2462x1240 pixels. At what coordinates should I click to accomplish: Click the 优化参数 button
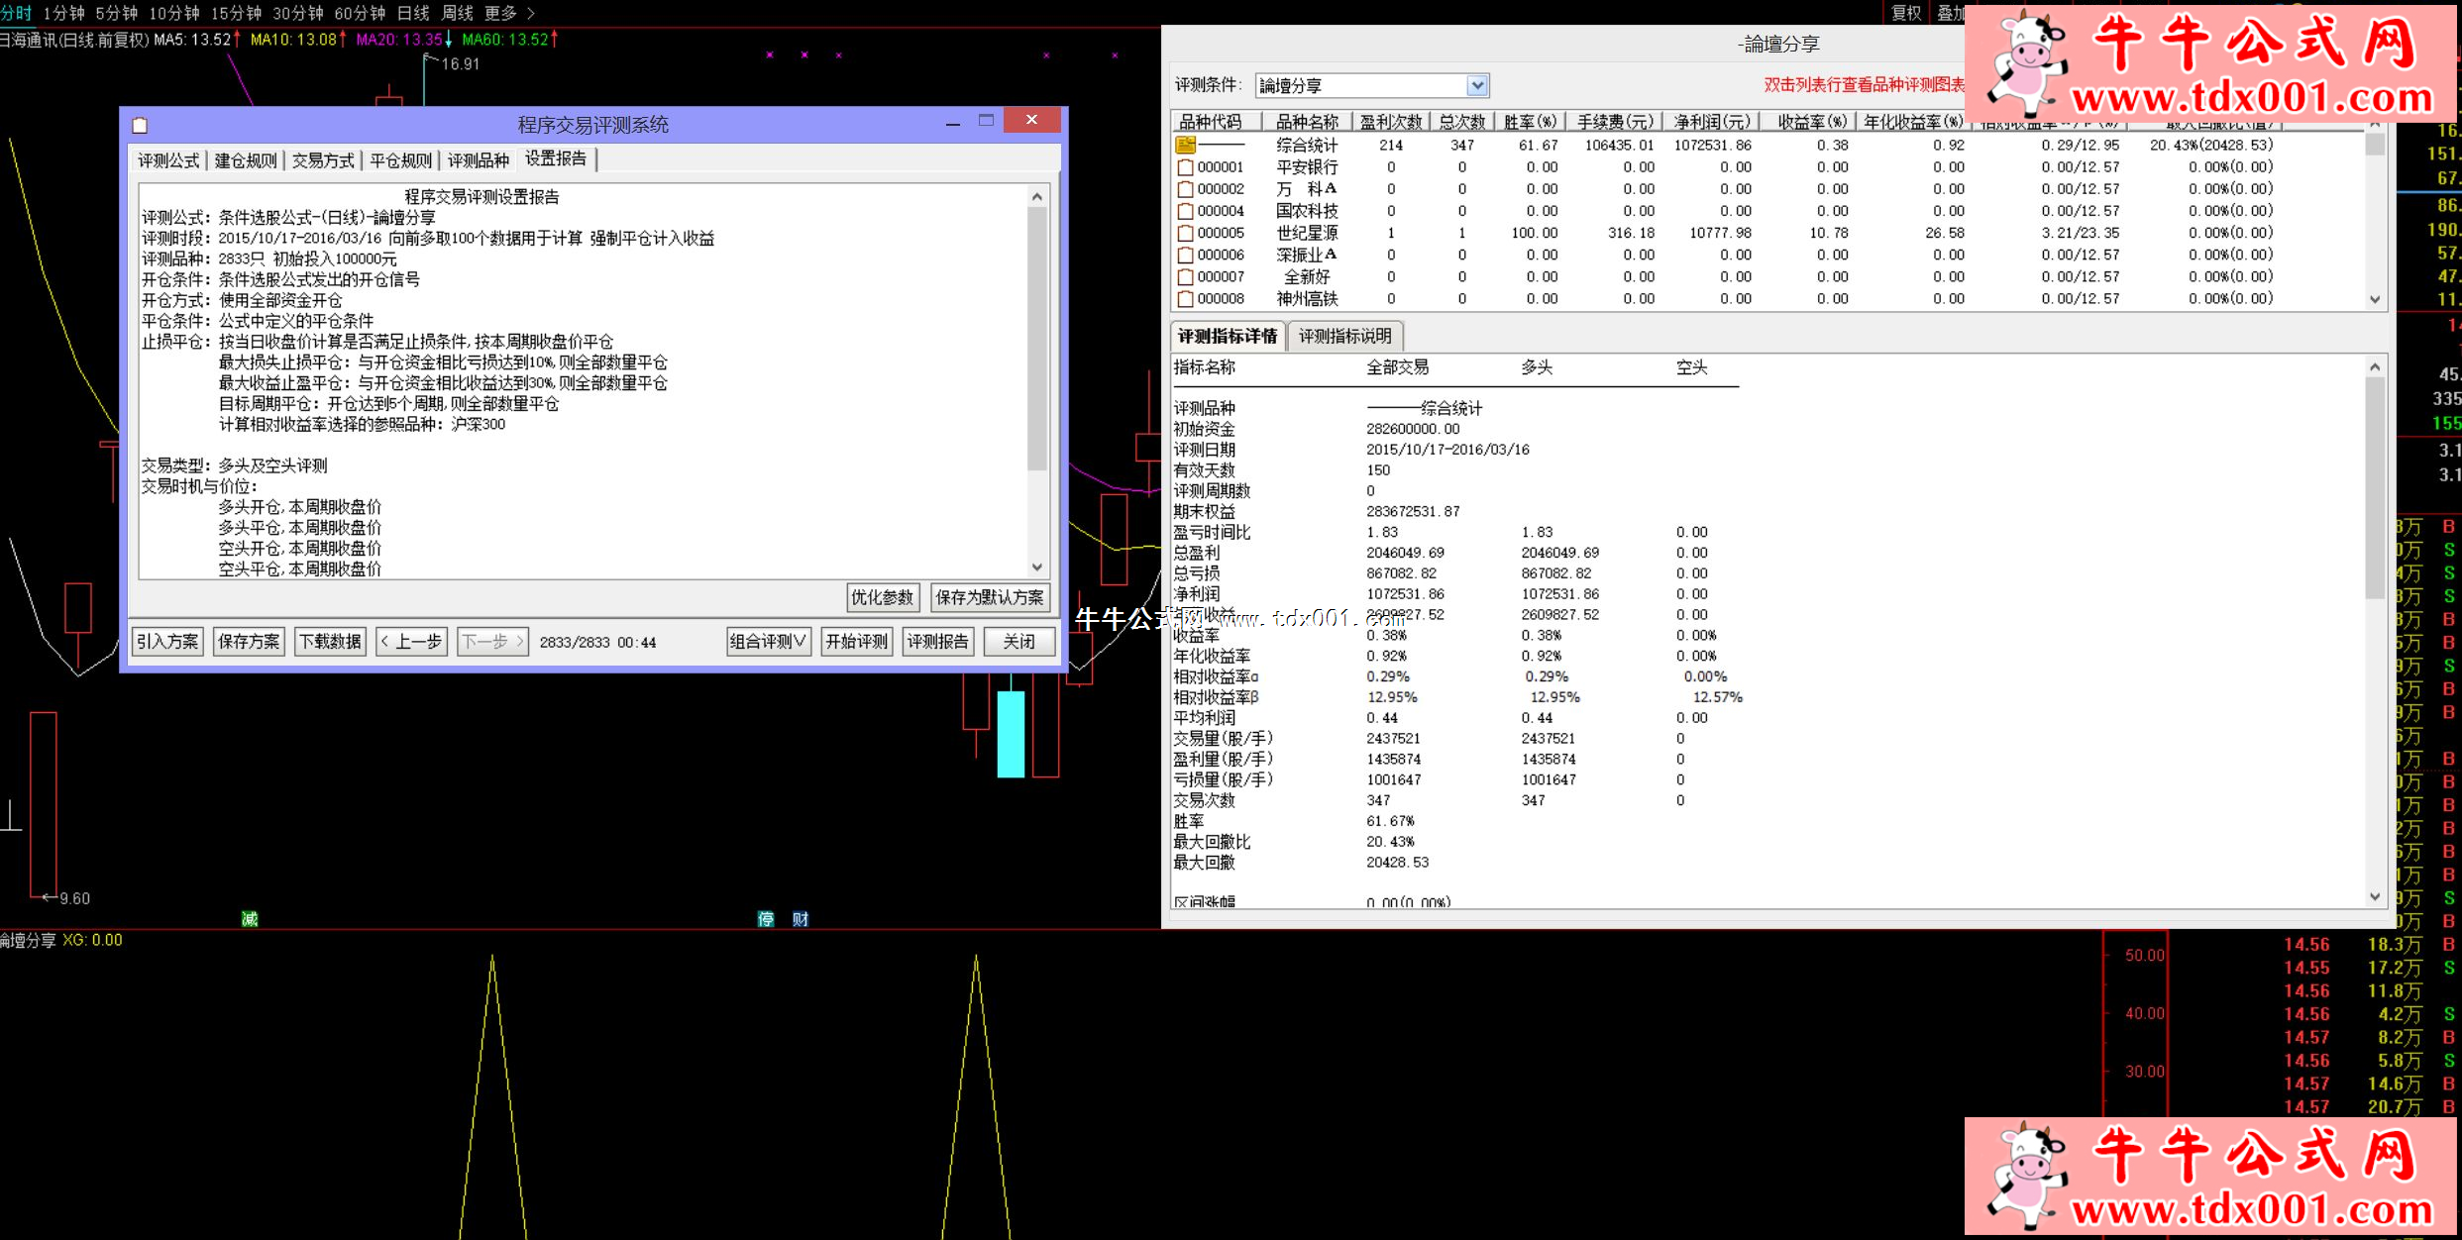coord(883,597)
